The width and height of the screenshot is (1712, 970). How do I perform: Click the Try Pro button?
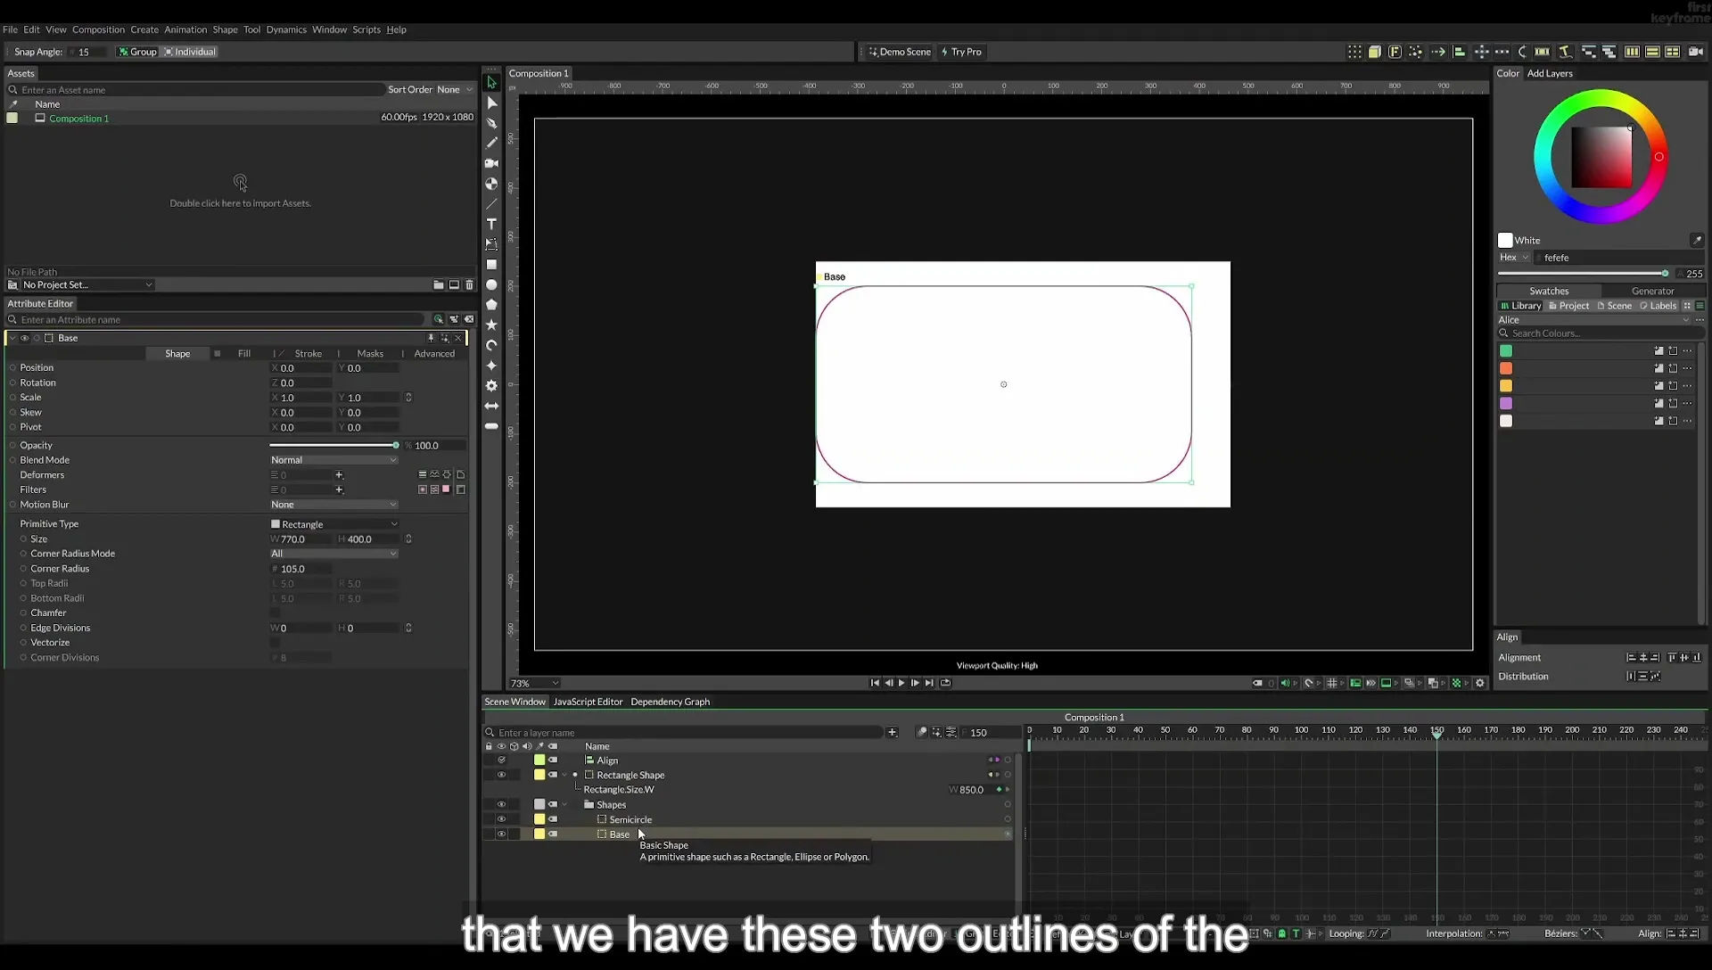click(961, 52)
